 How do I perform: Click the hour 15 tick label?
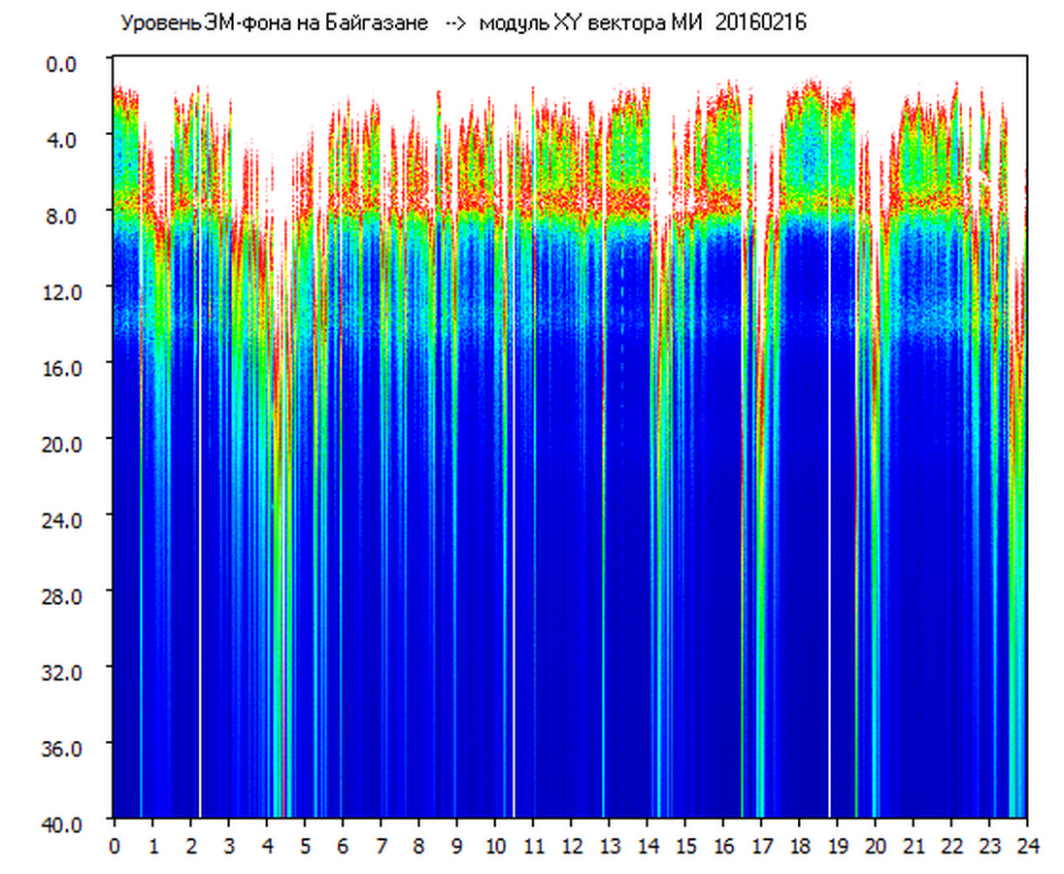click(685, 846)
